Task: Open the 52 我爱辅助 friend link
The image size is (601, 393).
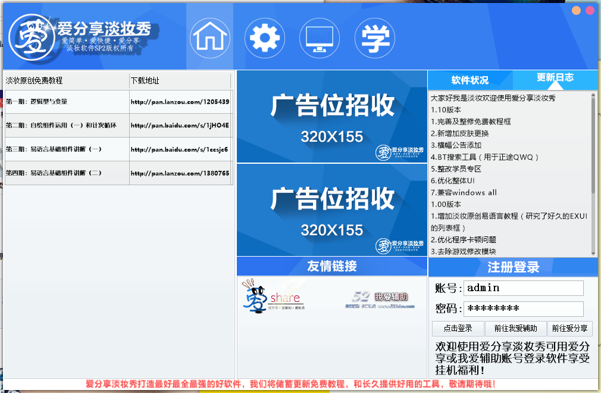Action: pyautogui.click(x=380, y=300)
